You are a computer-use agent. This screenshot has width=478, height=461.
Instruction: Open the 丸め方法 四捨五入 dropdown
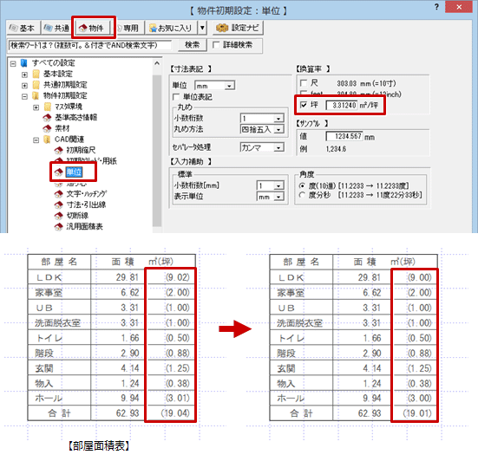point(262,129)
